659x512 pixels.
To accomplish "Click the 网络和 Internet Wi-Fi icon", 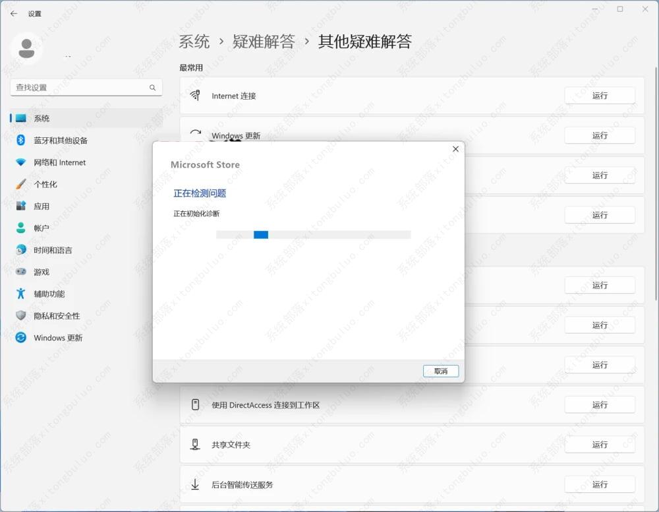I will pos(21,162).
